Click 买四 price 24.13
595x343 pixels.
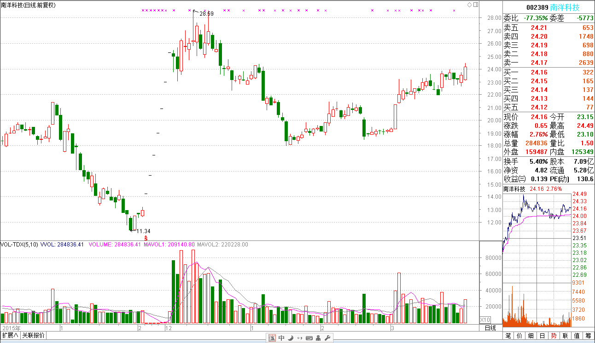pos(539,98)
